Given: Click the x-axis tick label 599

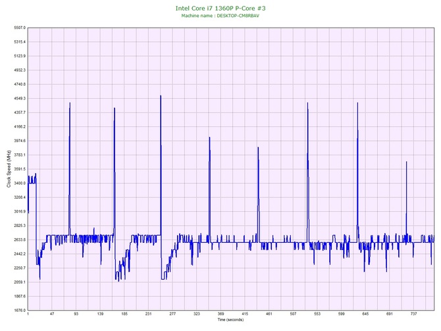Looking at the screenshot, I should tap(342, 314).
